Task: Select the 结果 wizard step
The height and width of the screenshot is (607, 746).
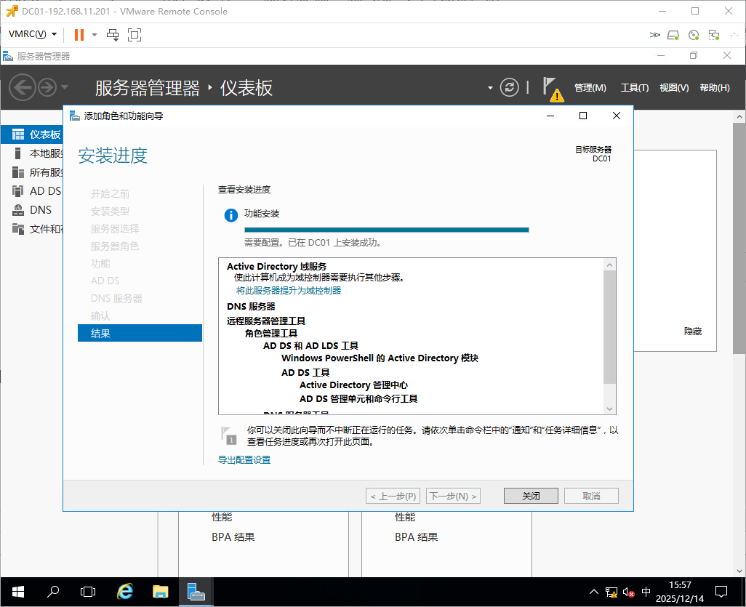Action: pos(140,333)
